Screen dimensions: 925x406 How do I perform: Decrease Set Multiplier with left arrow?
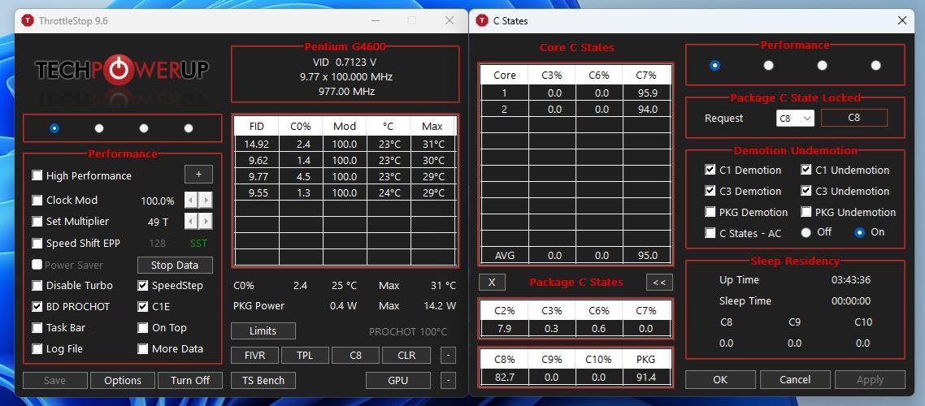tap(191, 222)
